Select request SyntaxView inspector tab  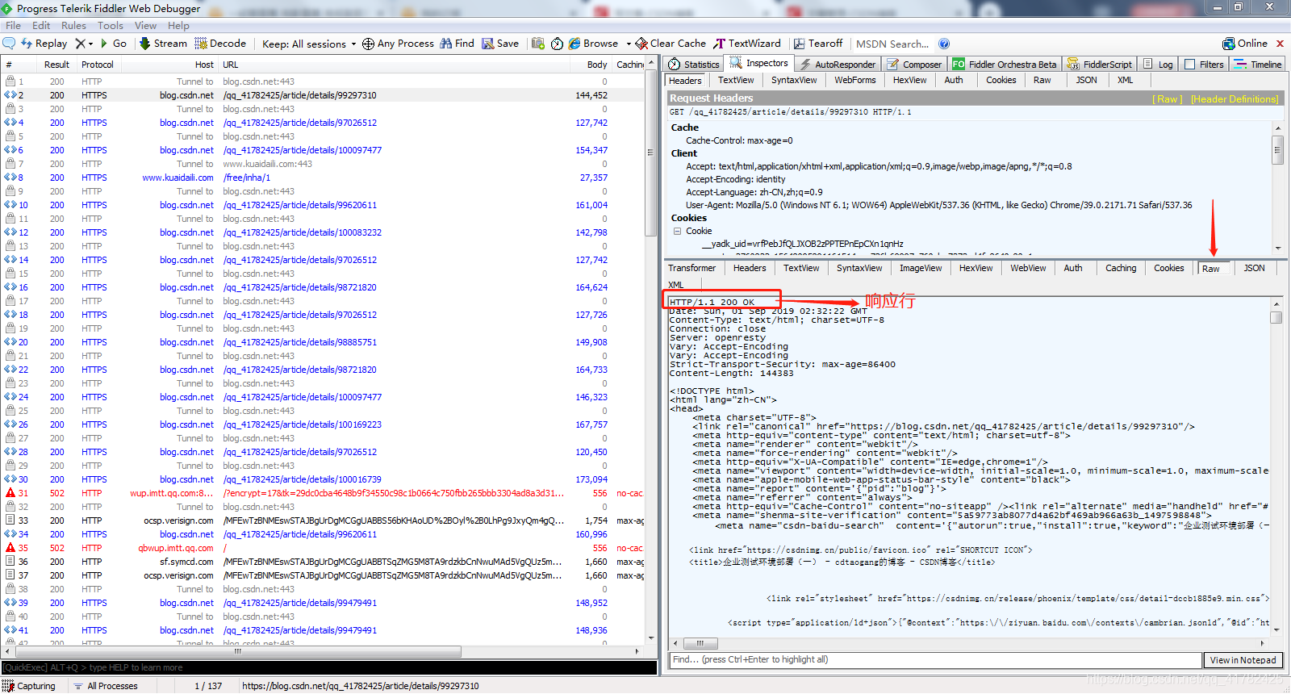tap(794, 80)
